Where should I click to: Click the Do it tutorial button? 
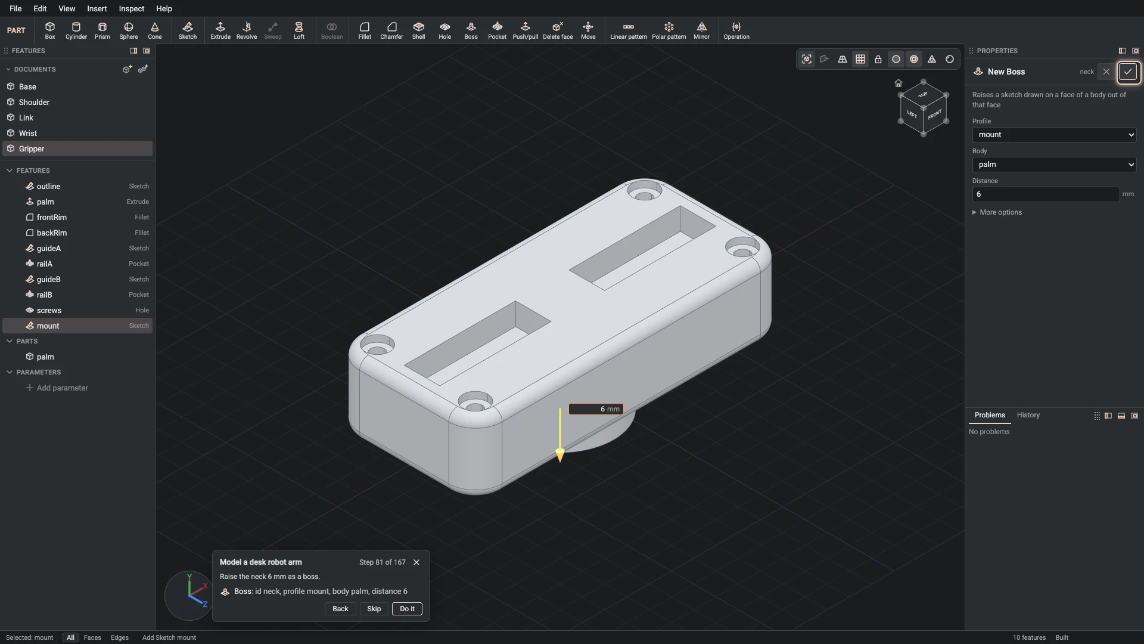(x=408, y=609)
